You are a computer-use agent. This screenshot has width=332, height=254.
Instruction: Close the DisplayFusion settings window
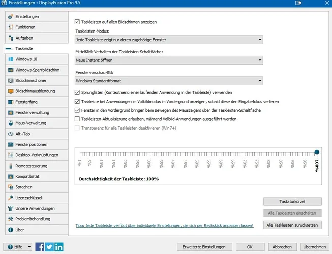[x=327, y=3]
